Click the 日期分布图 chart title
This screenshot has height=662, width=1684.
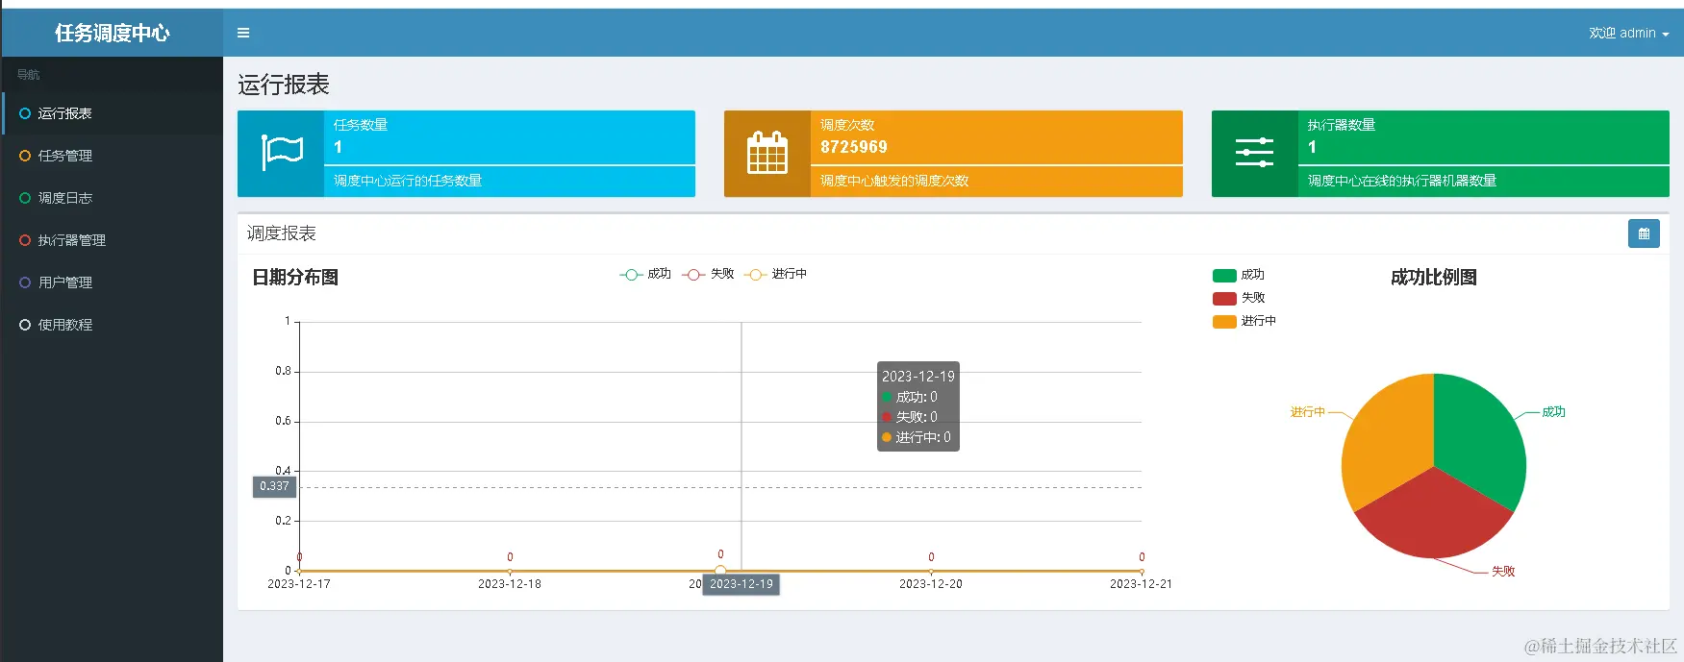(295, 278)
